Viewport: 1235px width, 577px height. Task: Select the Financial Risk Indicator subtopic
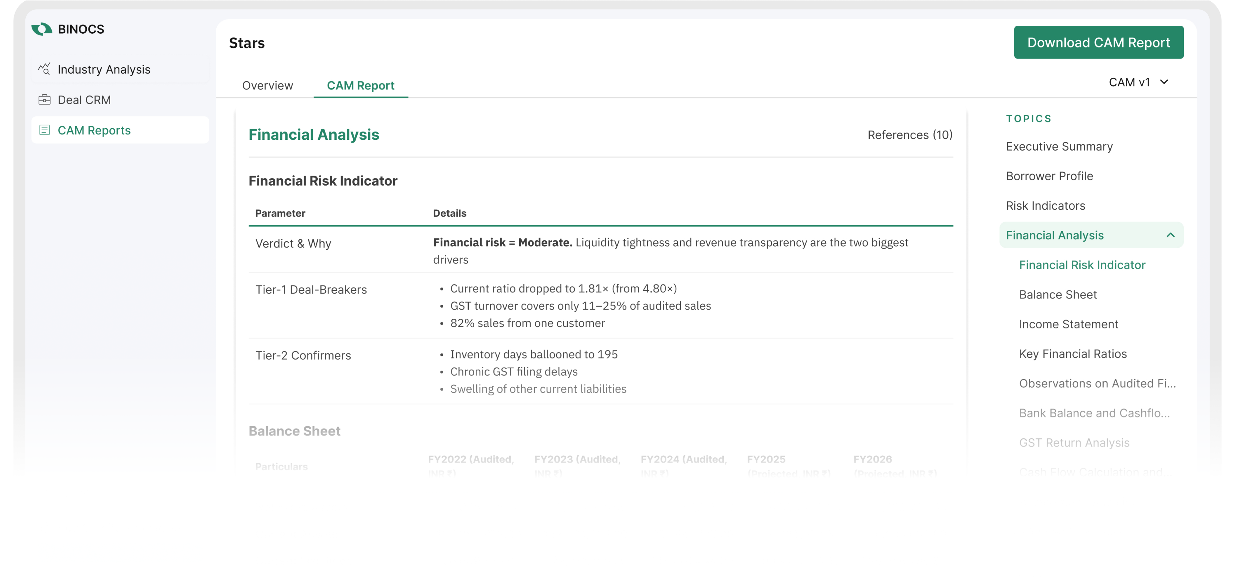[x=1082, y=265]
